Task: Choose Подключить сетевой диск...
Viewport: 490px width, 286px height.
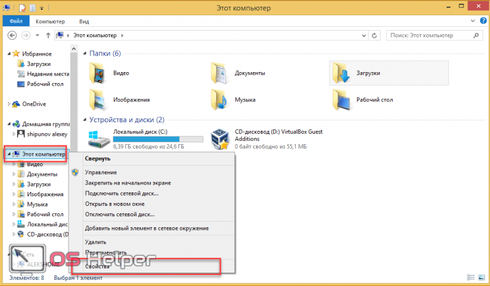Action: [x=153, y=193]
